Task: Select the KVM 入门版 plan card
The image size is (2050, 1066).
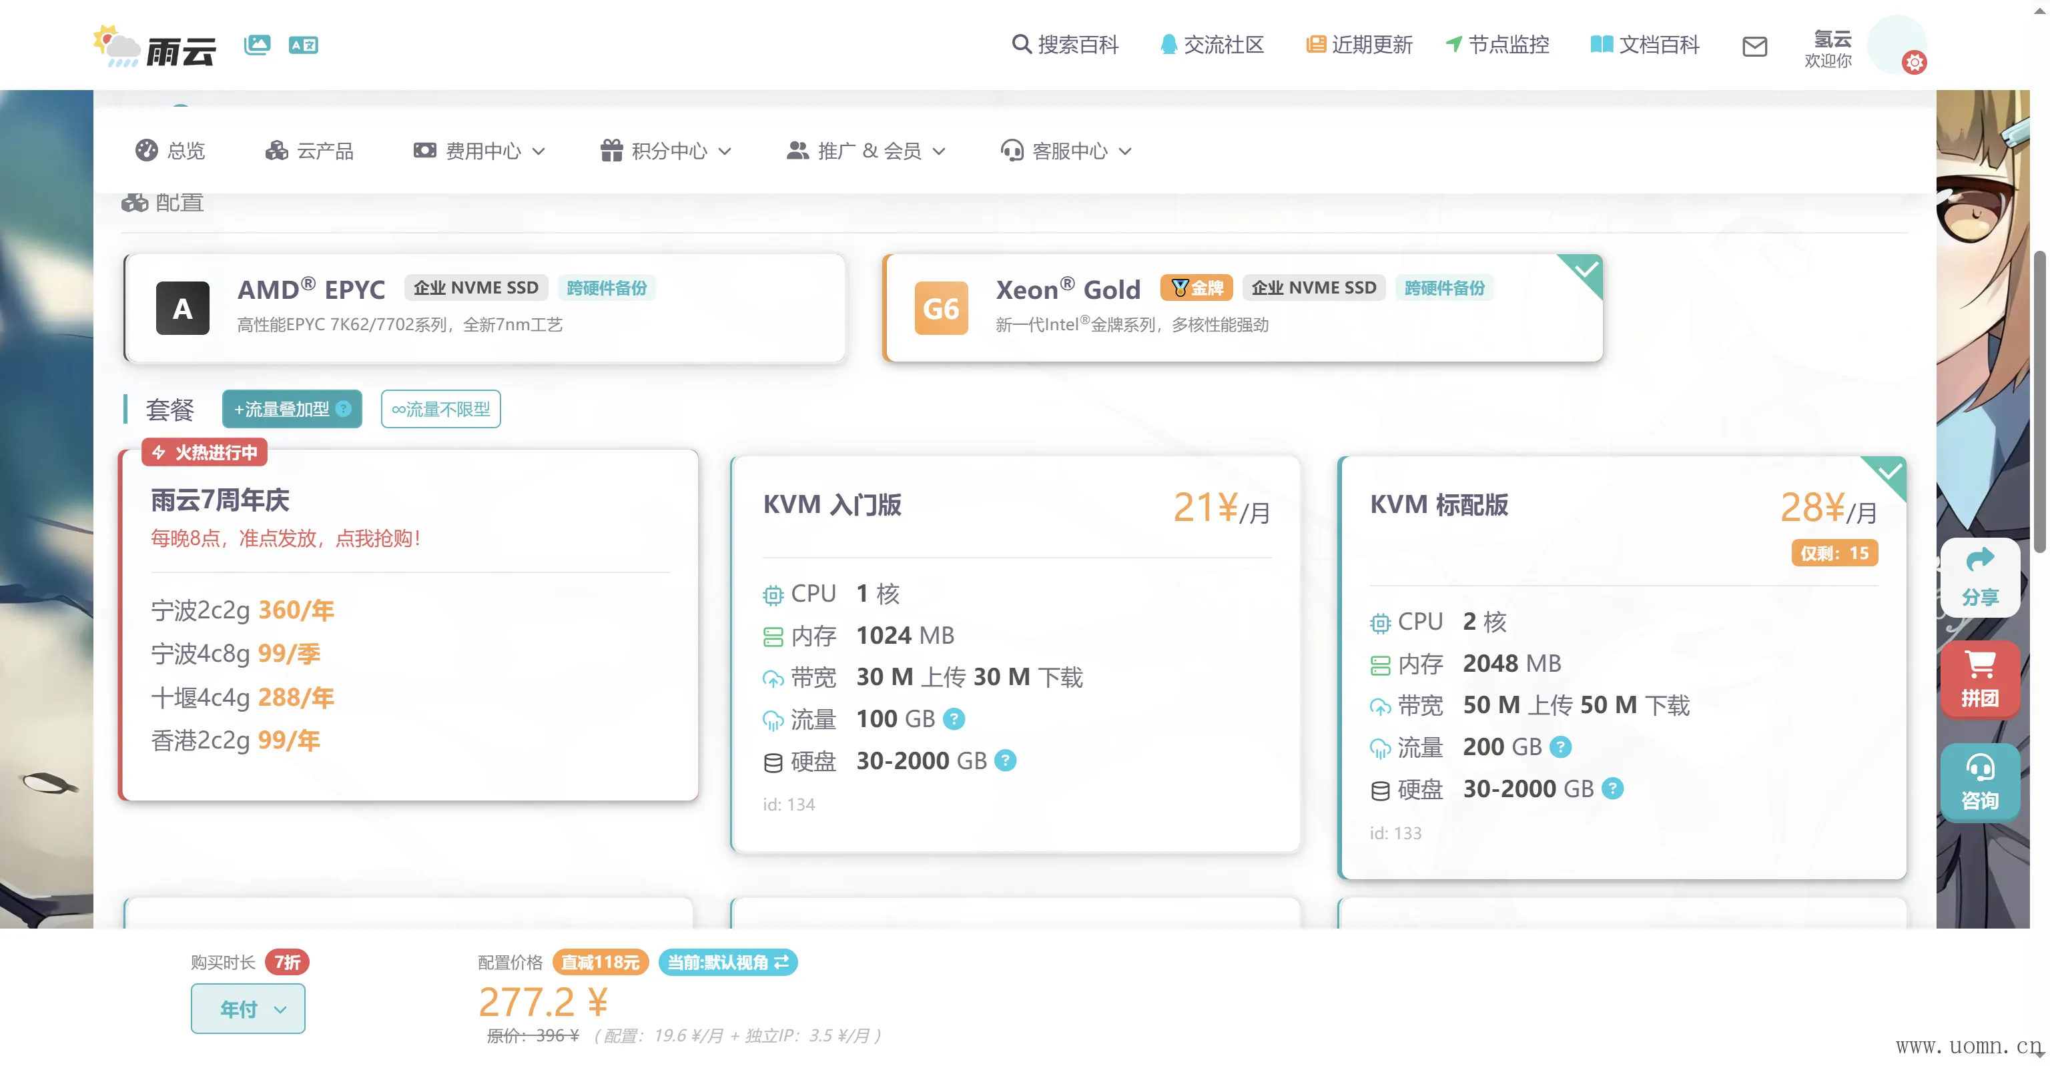Action: (x=1014, y=652)
